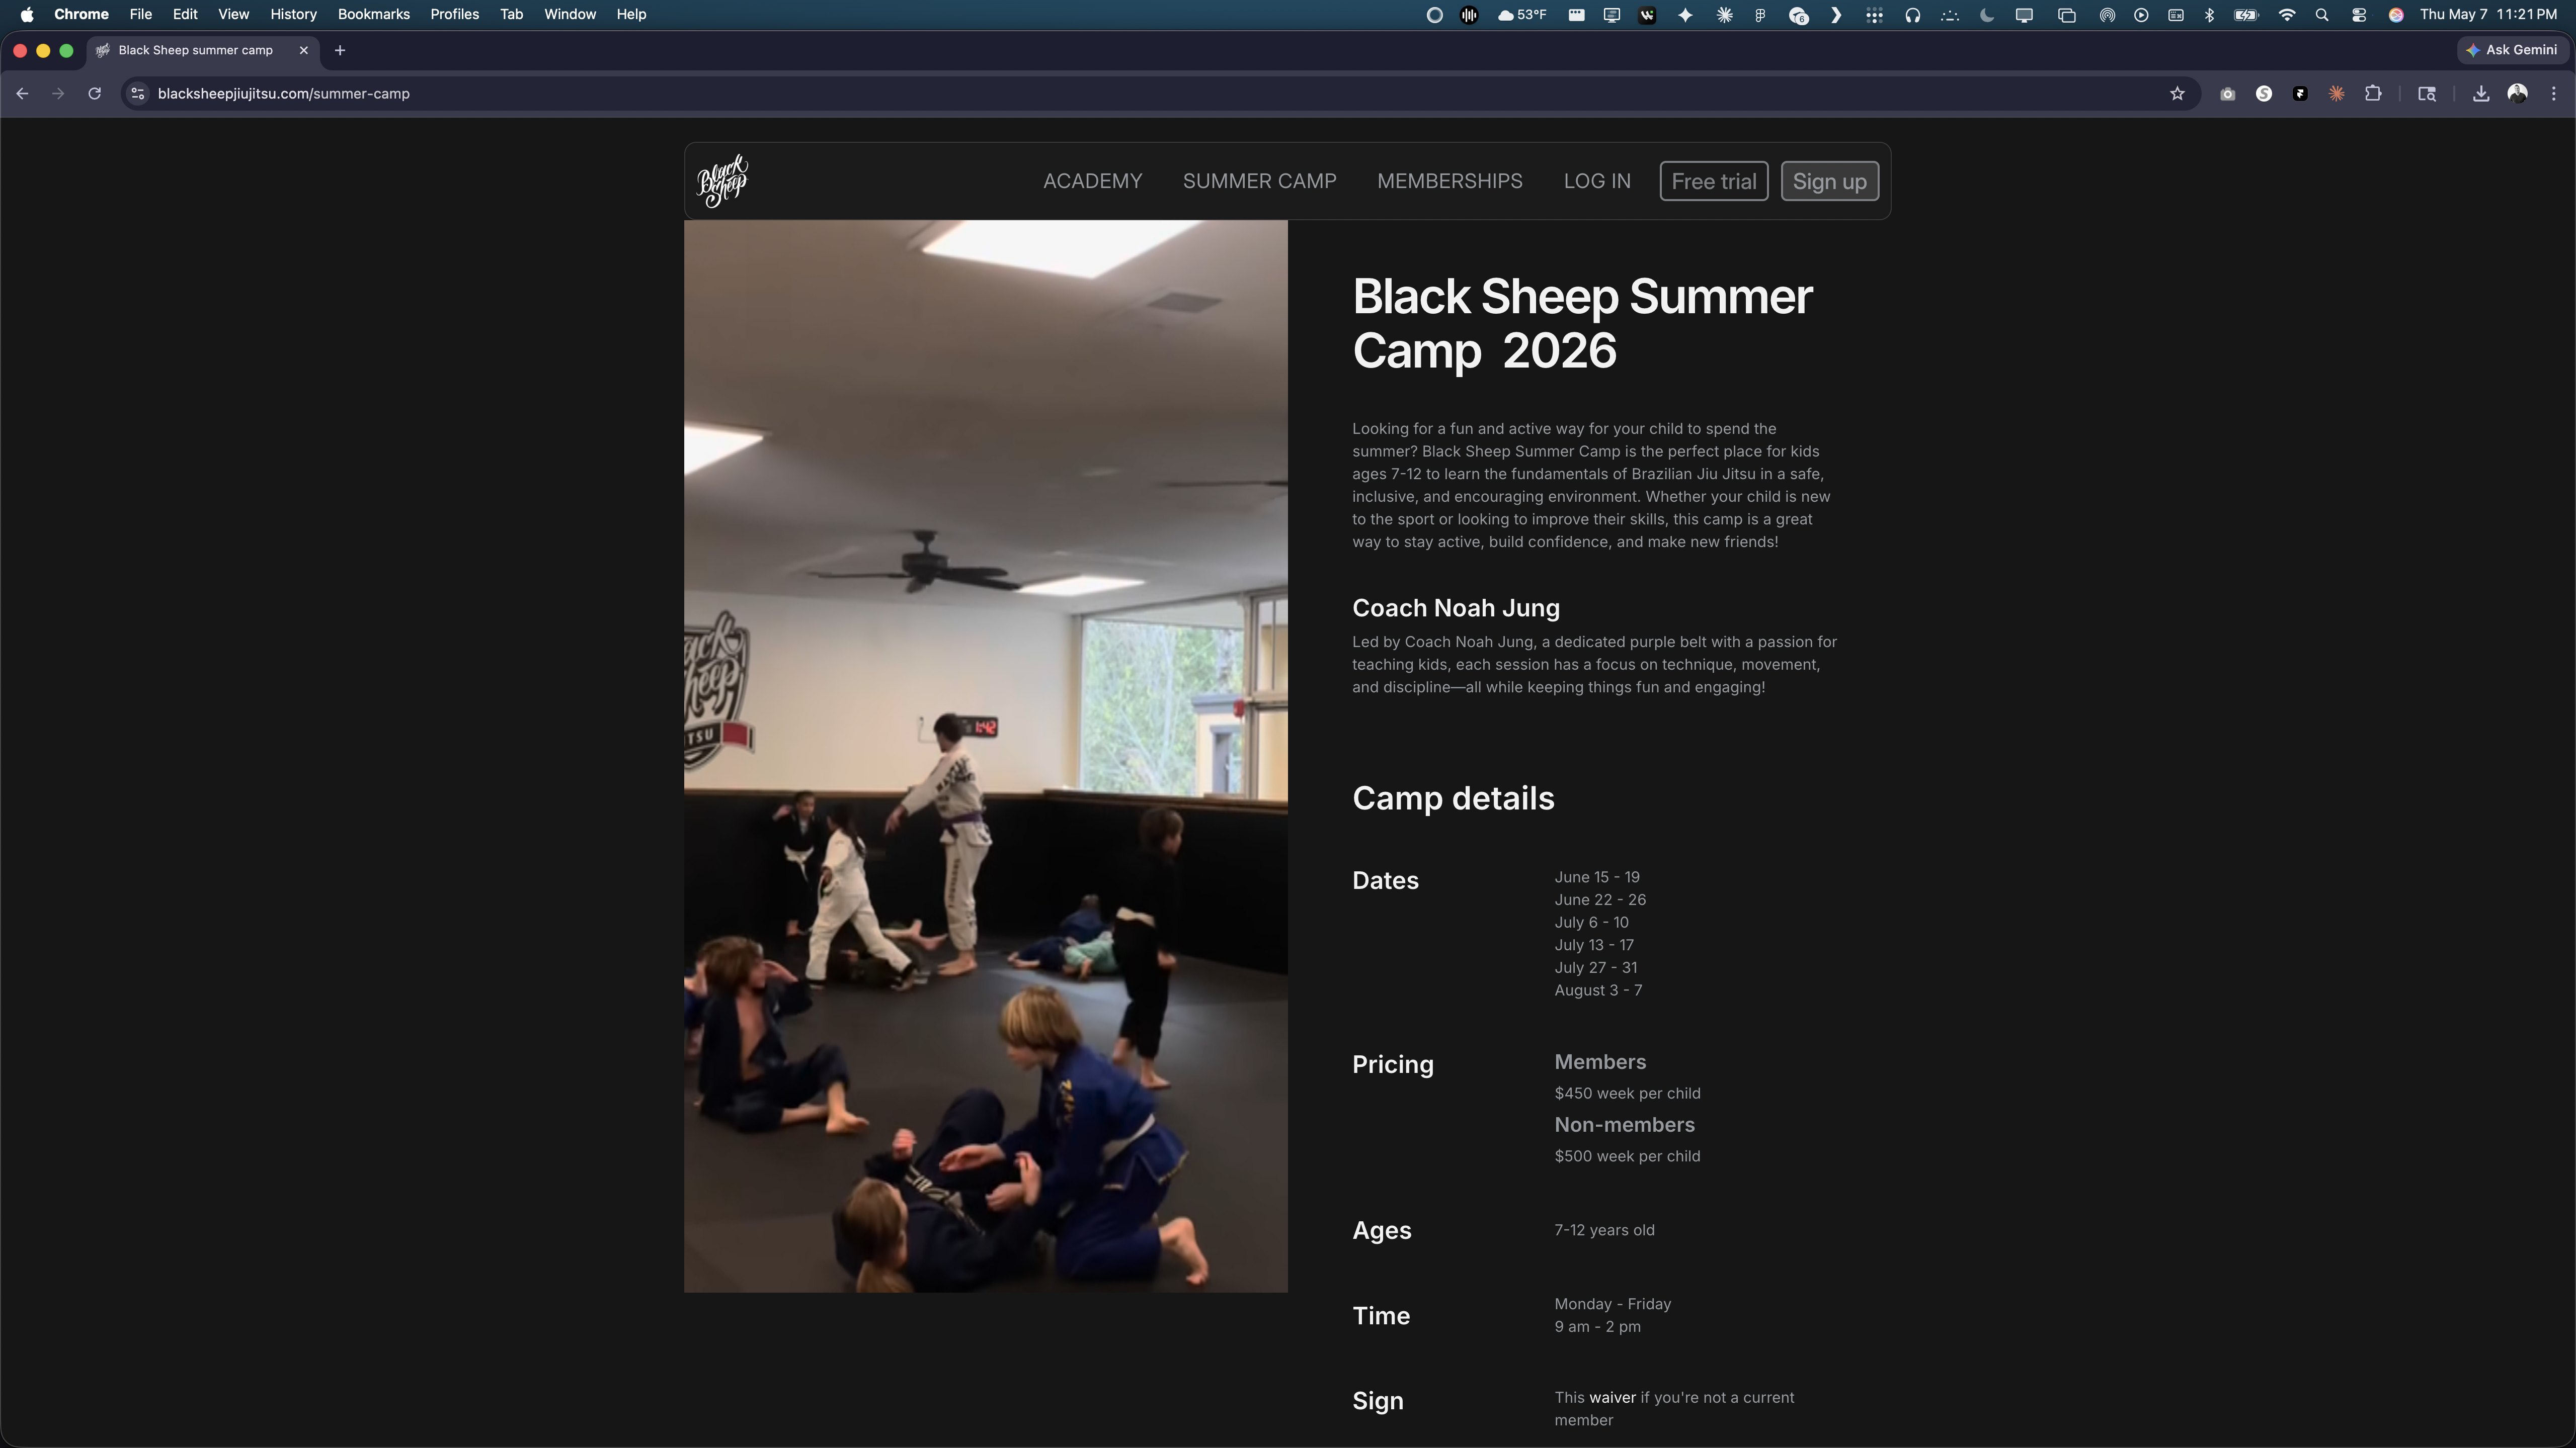Toggle Do Not Disturb moon icon

pyautogui.click(x=1987, y=14)
